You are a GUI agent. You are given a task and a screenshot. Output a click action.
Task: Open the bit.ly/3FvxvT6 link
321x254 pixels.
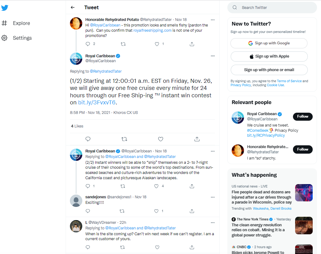tap(97, 103)
